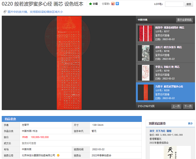
Task: Click author name 方晋平
Action: pyautogui.click(x=25, y=125)
